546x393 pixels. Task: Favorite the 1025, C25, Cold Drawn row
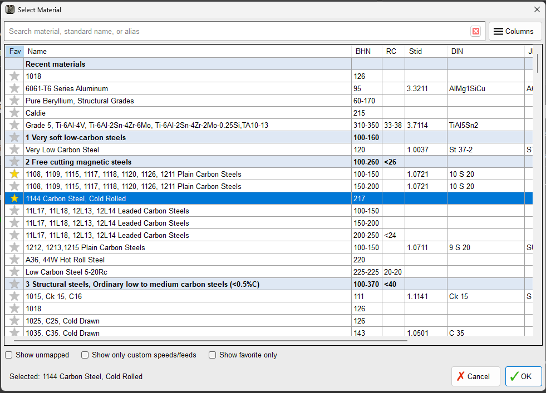[14, 321]
